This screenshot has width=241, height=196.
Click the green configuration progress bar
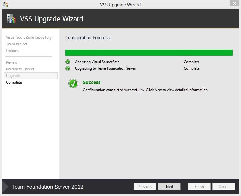(149, 52)
